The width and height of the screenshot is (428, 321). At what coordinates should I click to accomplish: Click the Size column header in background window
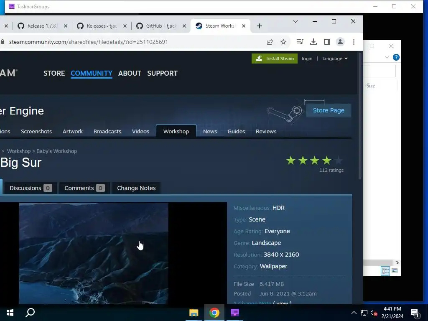coord(371,85)
